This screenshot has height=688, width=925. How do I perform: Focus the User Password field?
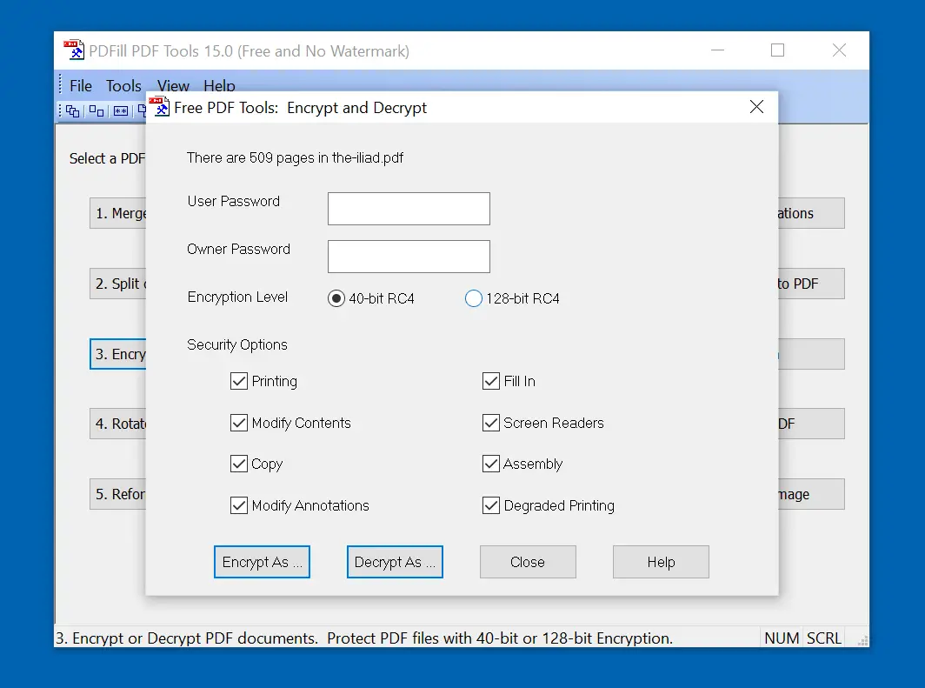[409, 208]
